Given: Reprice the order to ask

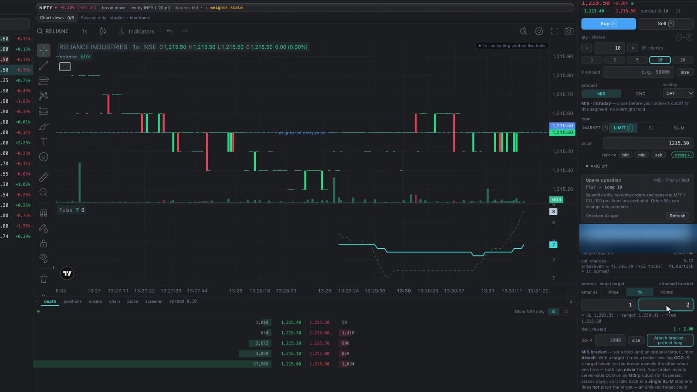Looking at the screenshot, I should tap(659, 155).
